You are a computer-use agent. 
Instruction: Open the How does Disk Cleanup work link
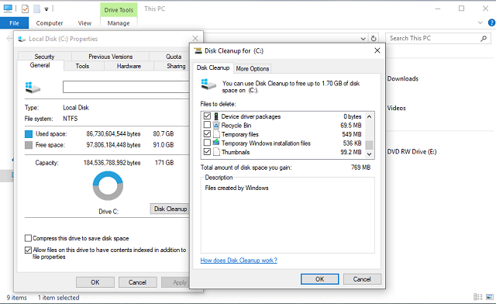tap(239, 261)
